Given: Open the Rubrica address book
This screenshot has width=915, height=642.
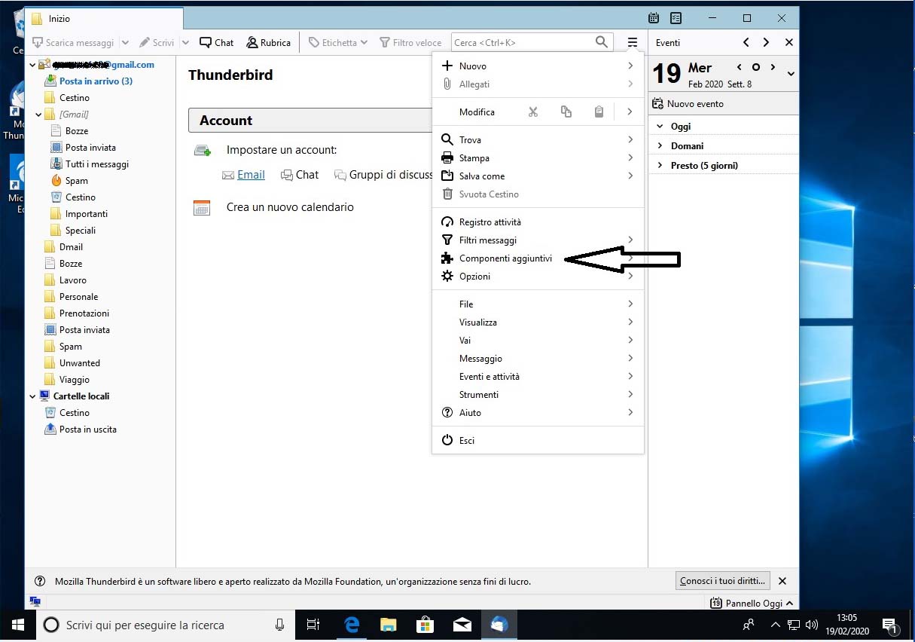Looking at the screenshot, I should pos(269,43).
